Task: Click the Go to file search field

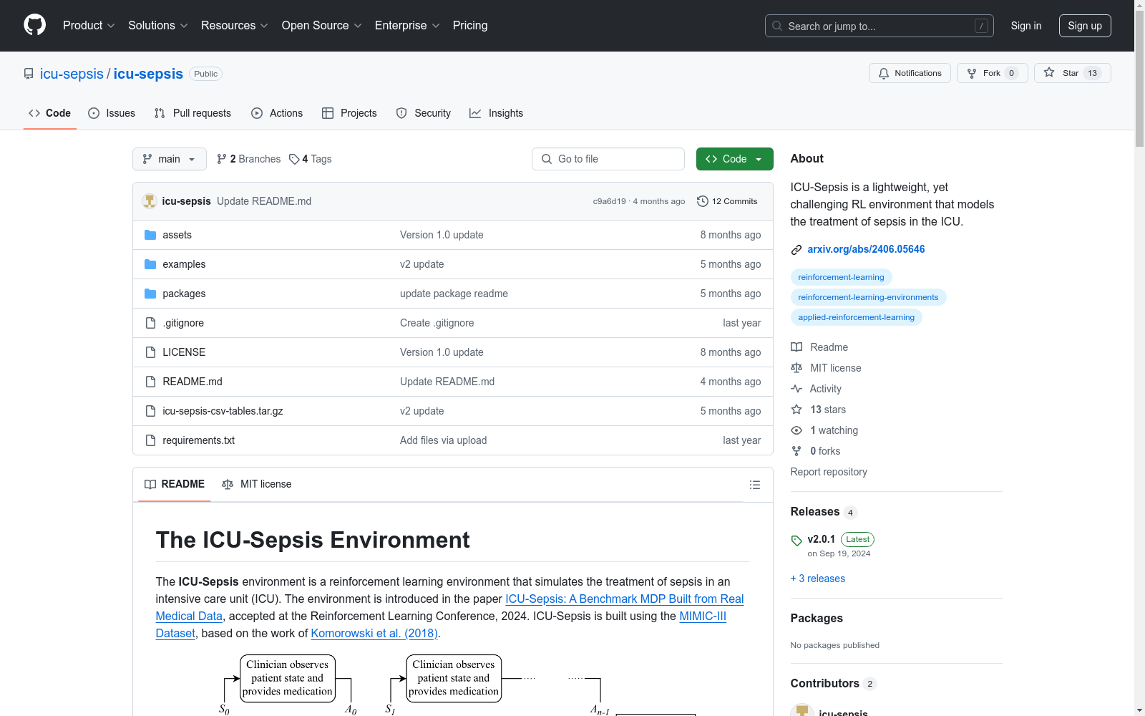Action: tap(608, 159)
